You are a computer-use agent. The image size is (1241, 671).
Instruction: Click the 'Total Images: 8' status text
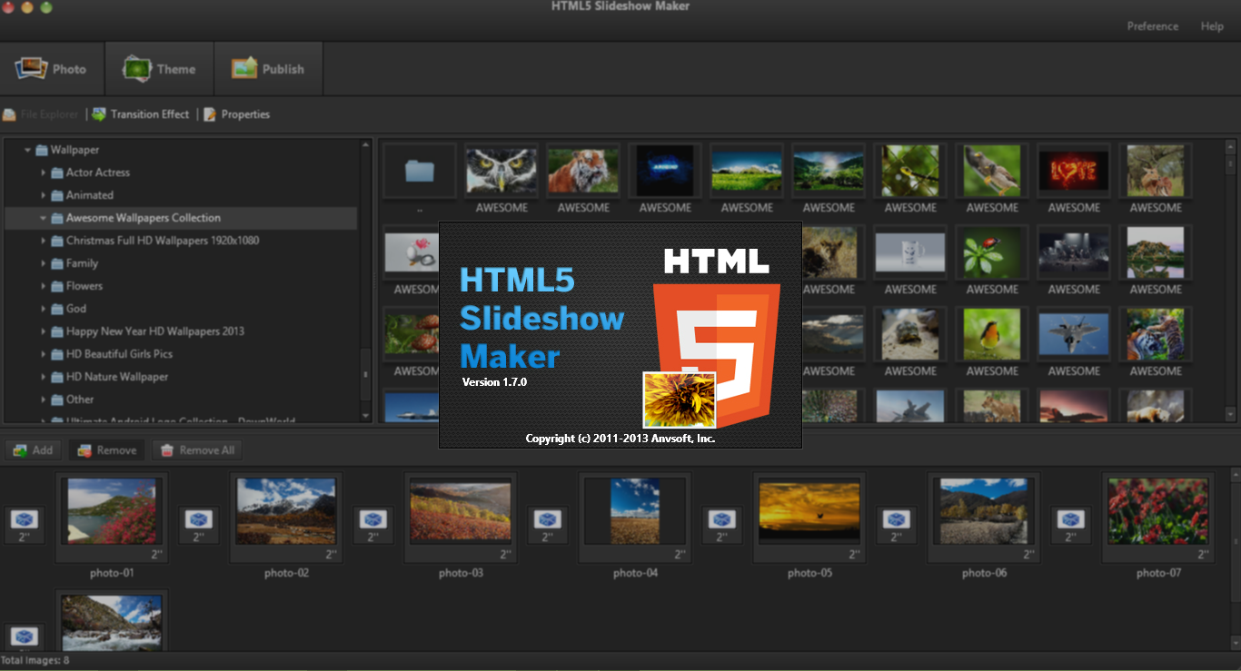pos(35,660)
